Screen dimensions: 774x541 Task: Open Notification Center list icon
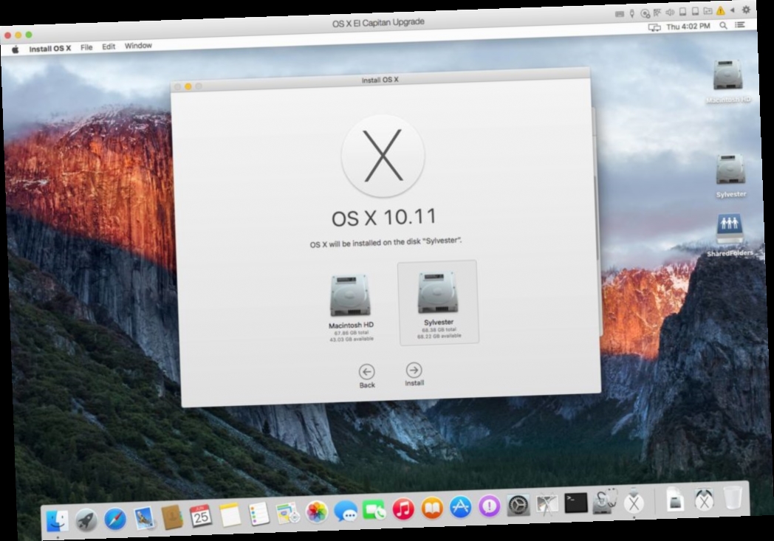(x=740, y=24)
